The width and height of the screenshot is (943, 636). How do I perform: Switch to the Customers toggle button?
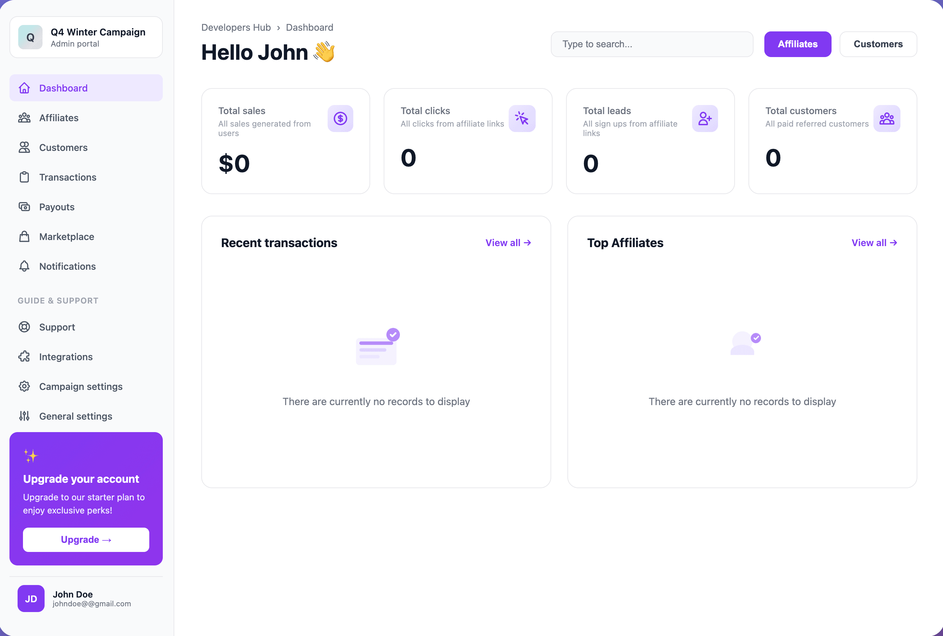pos(878,44)
